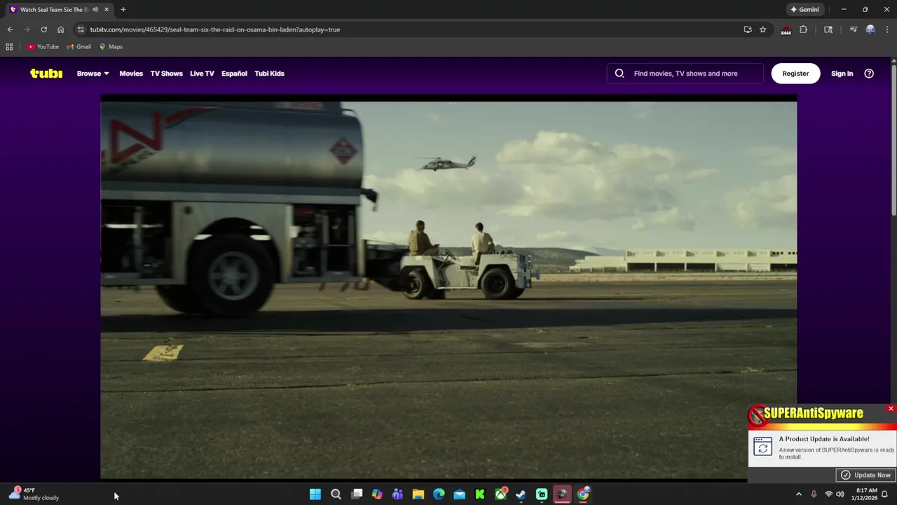Open the Chrome three-dot menu
Image resolution: width=897 pixels, height=505 pixels.
pos(887,29)
